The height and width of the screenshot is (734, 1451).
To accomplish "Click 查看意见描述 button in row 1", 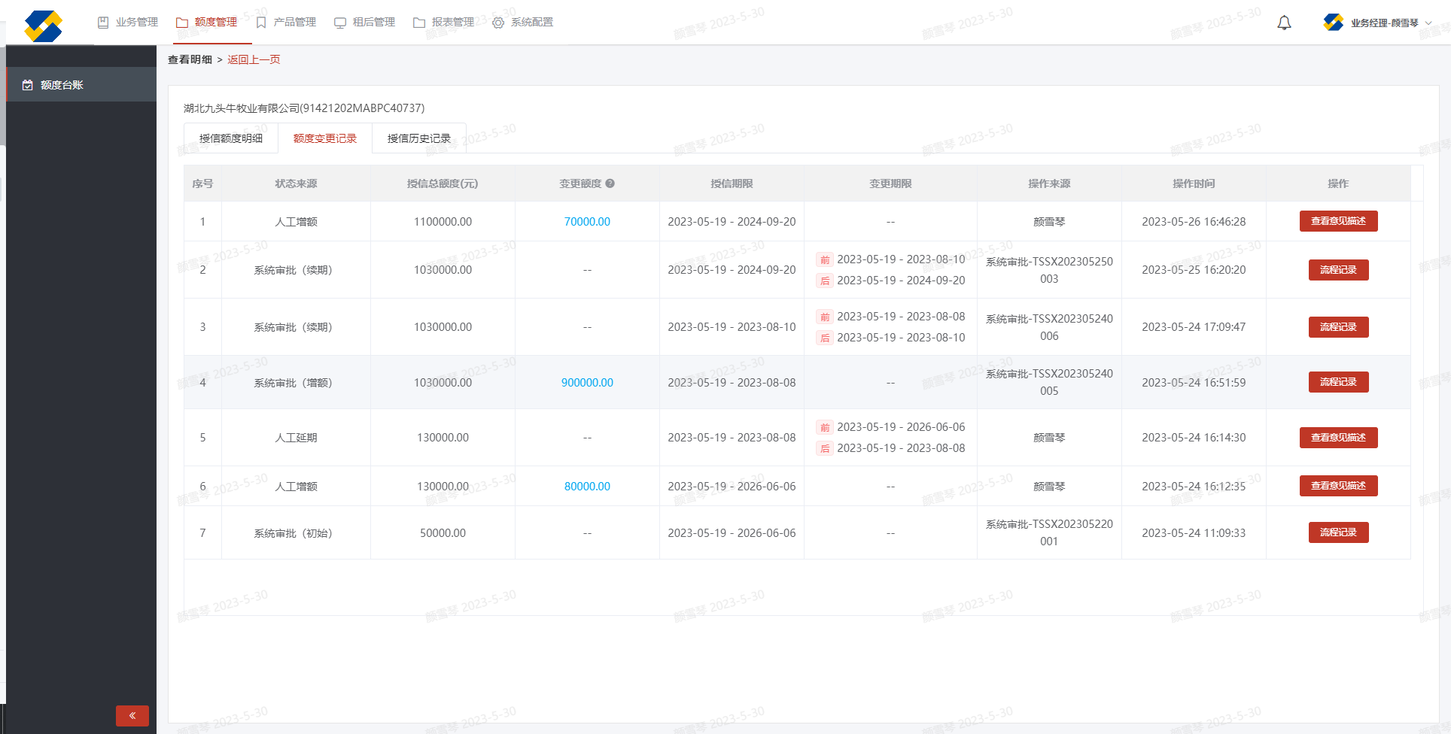I will click(x=1338, y=221).
